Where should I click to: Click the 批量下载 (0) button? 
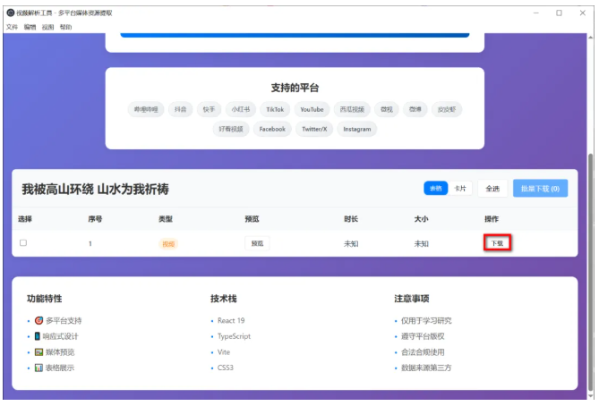[540, 189]
